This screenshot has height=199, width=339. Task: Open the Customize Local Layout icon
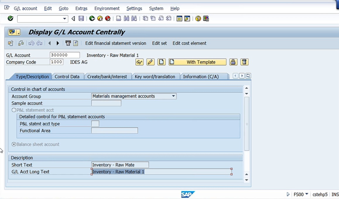click(206, 19)
